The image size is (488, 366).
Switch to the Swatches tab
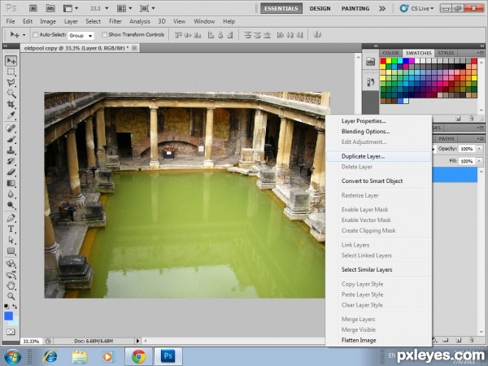coord(418,53)
